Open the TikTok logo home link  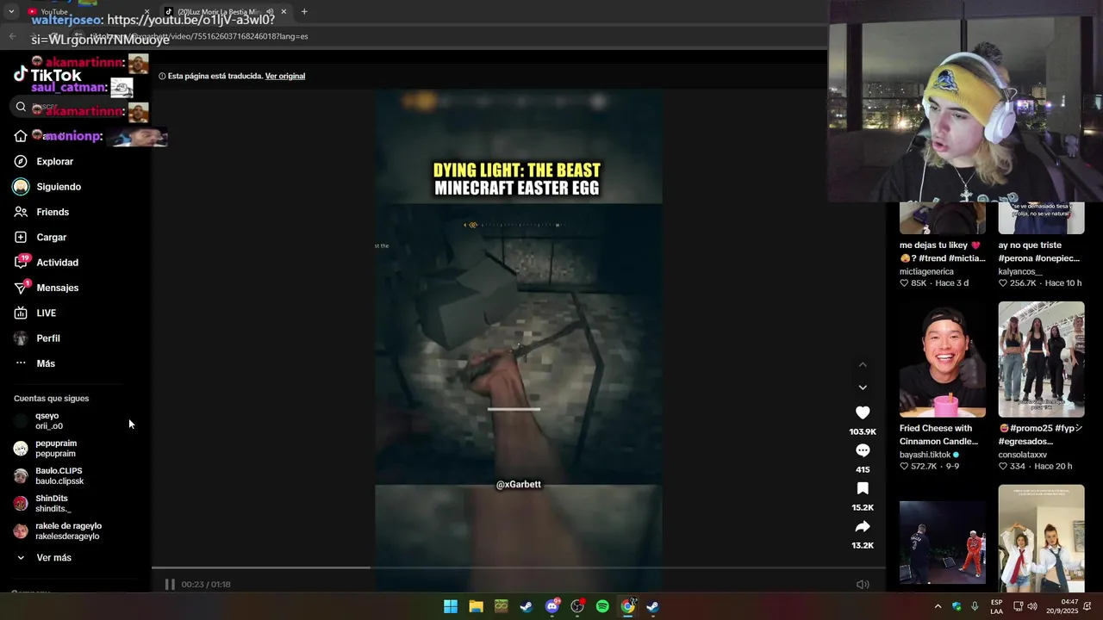pyautogui.click(x=47, y=75)
